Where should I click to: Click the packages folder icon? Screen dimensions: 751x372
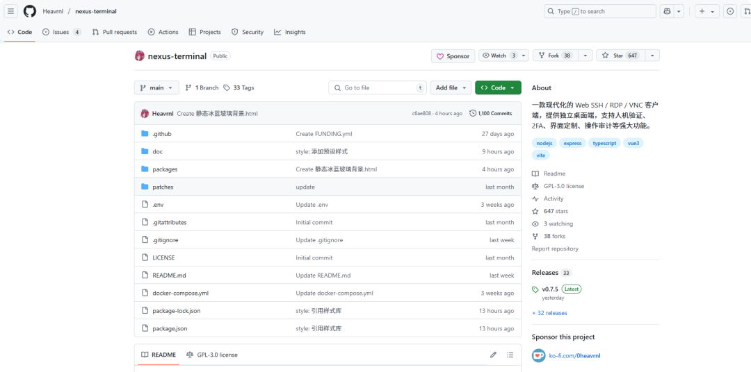[x=145, y=169]
